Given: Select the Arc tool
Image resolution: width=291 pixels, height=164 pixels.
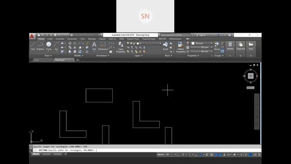Looking at the screenshot, I should 56,46.
